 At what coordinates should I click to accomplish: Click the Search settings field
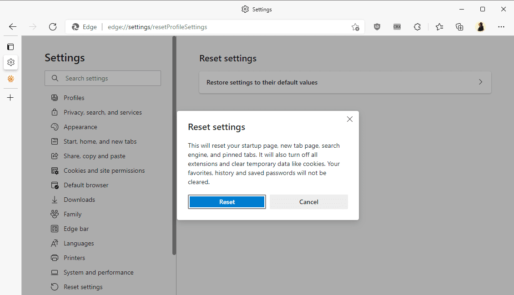[x=102, y=78]
